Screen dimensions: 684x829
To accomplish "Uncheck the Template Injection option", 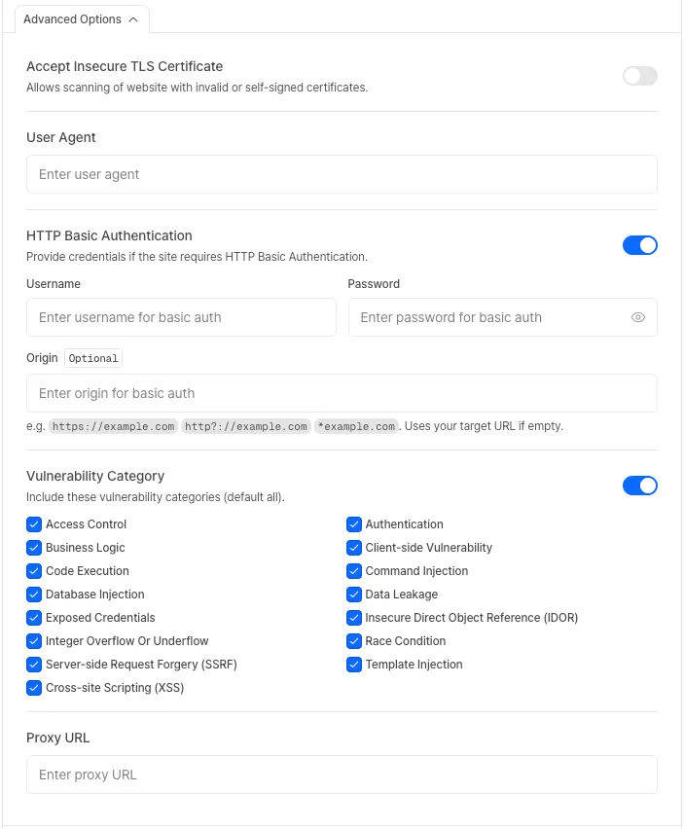I will coord(354,664).
